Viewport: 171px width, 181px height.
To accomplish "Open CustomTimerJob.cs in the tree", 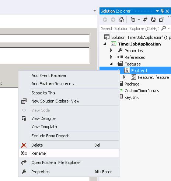I will [x=142, y=91].
